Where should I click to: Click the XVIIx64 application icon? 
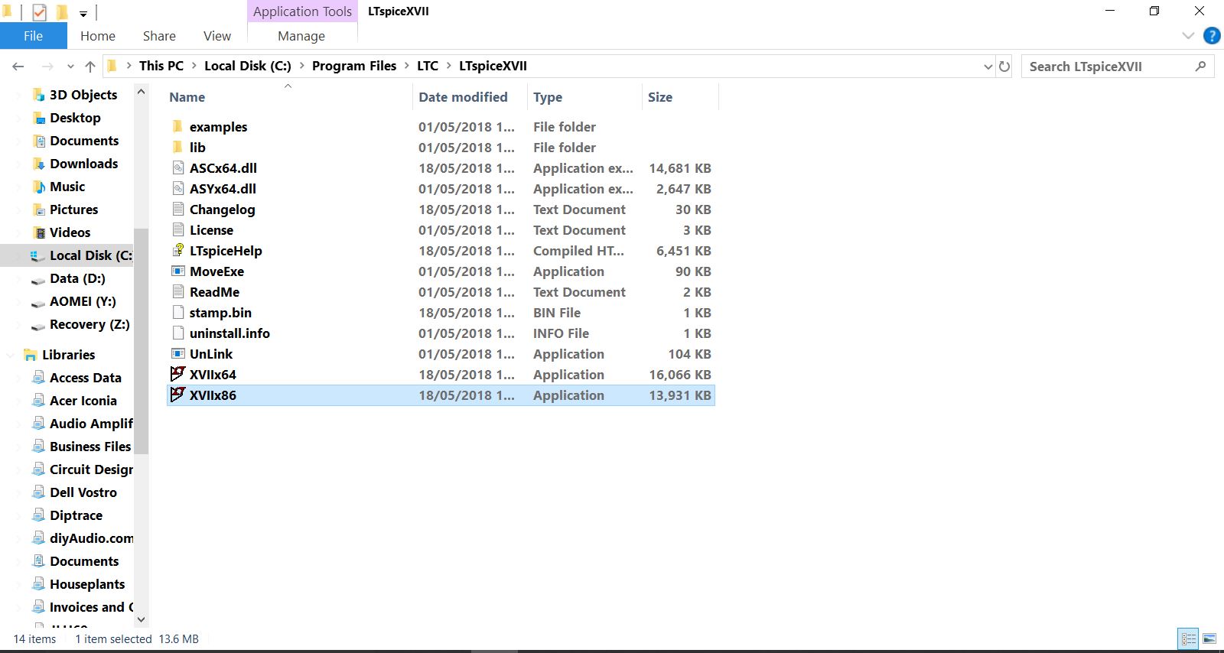[177, 374]
